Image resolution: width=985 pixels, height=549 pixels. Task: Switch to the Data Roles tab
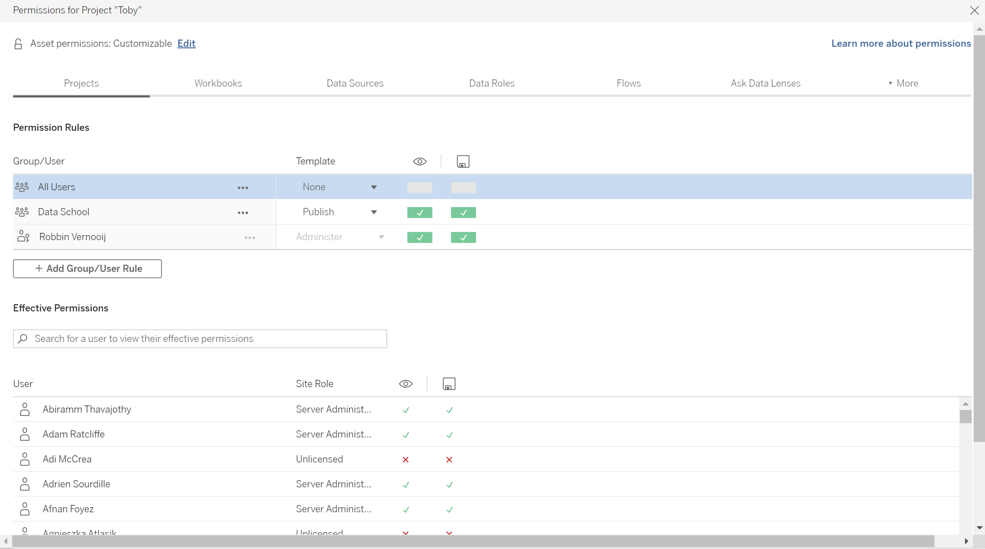tap(492, 83)
